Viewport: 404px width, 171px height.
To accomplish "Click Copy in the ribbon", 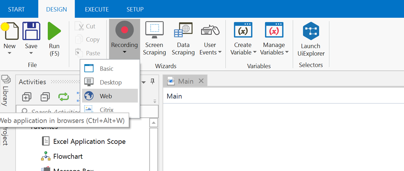I will click(x=87, y=40).
